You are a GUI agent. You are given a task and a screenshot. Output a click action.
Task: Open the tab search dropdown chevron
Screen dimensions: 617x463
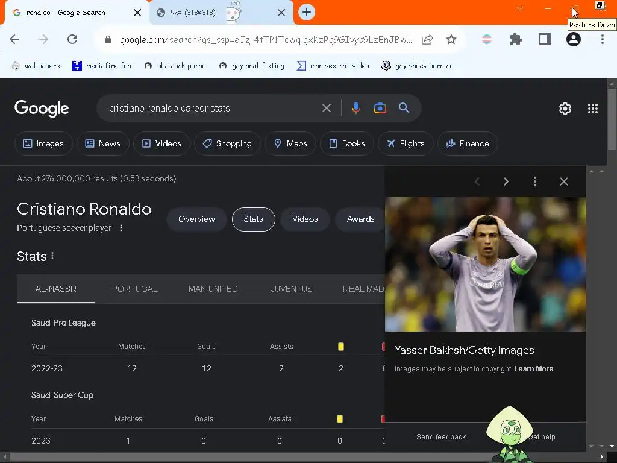(520, 8)
